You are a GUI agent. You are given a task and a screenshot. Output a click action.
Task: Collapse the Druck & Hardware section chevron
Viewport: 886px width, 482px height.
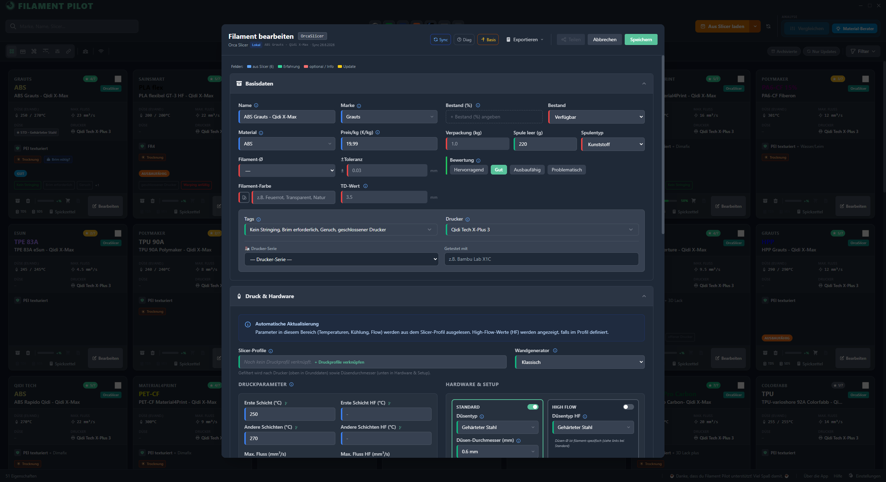tap(644, 296)
